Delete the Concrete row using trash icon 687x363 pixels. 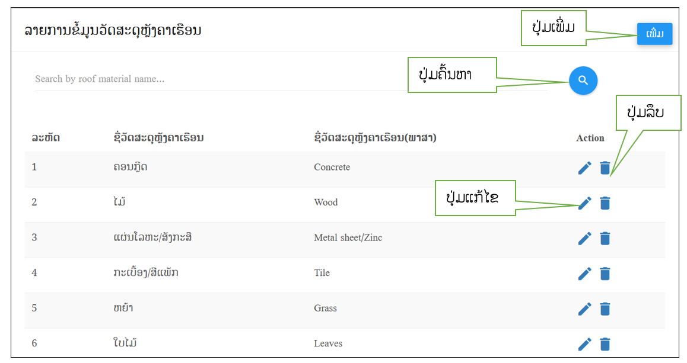tap(605, 168)
